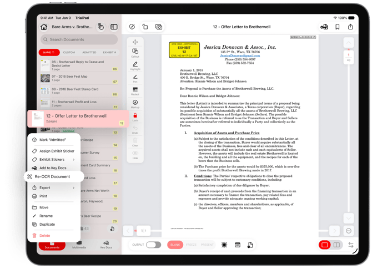The height and width of the screenshot is (269, 372).
Task: Choose Delete from the context menu
Action: [54, 236]
